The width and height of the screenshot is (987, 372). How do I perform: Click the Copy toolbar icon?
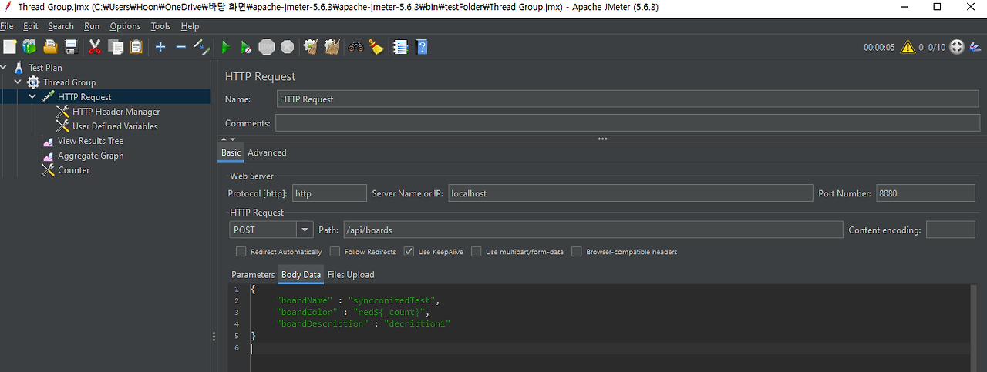116,47
